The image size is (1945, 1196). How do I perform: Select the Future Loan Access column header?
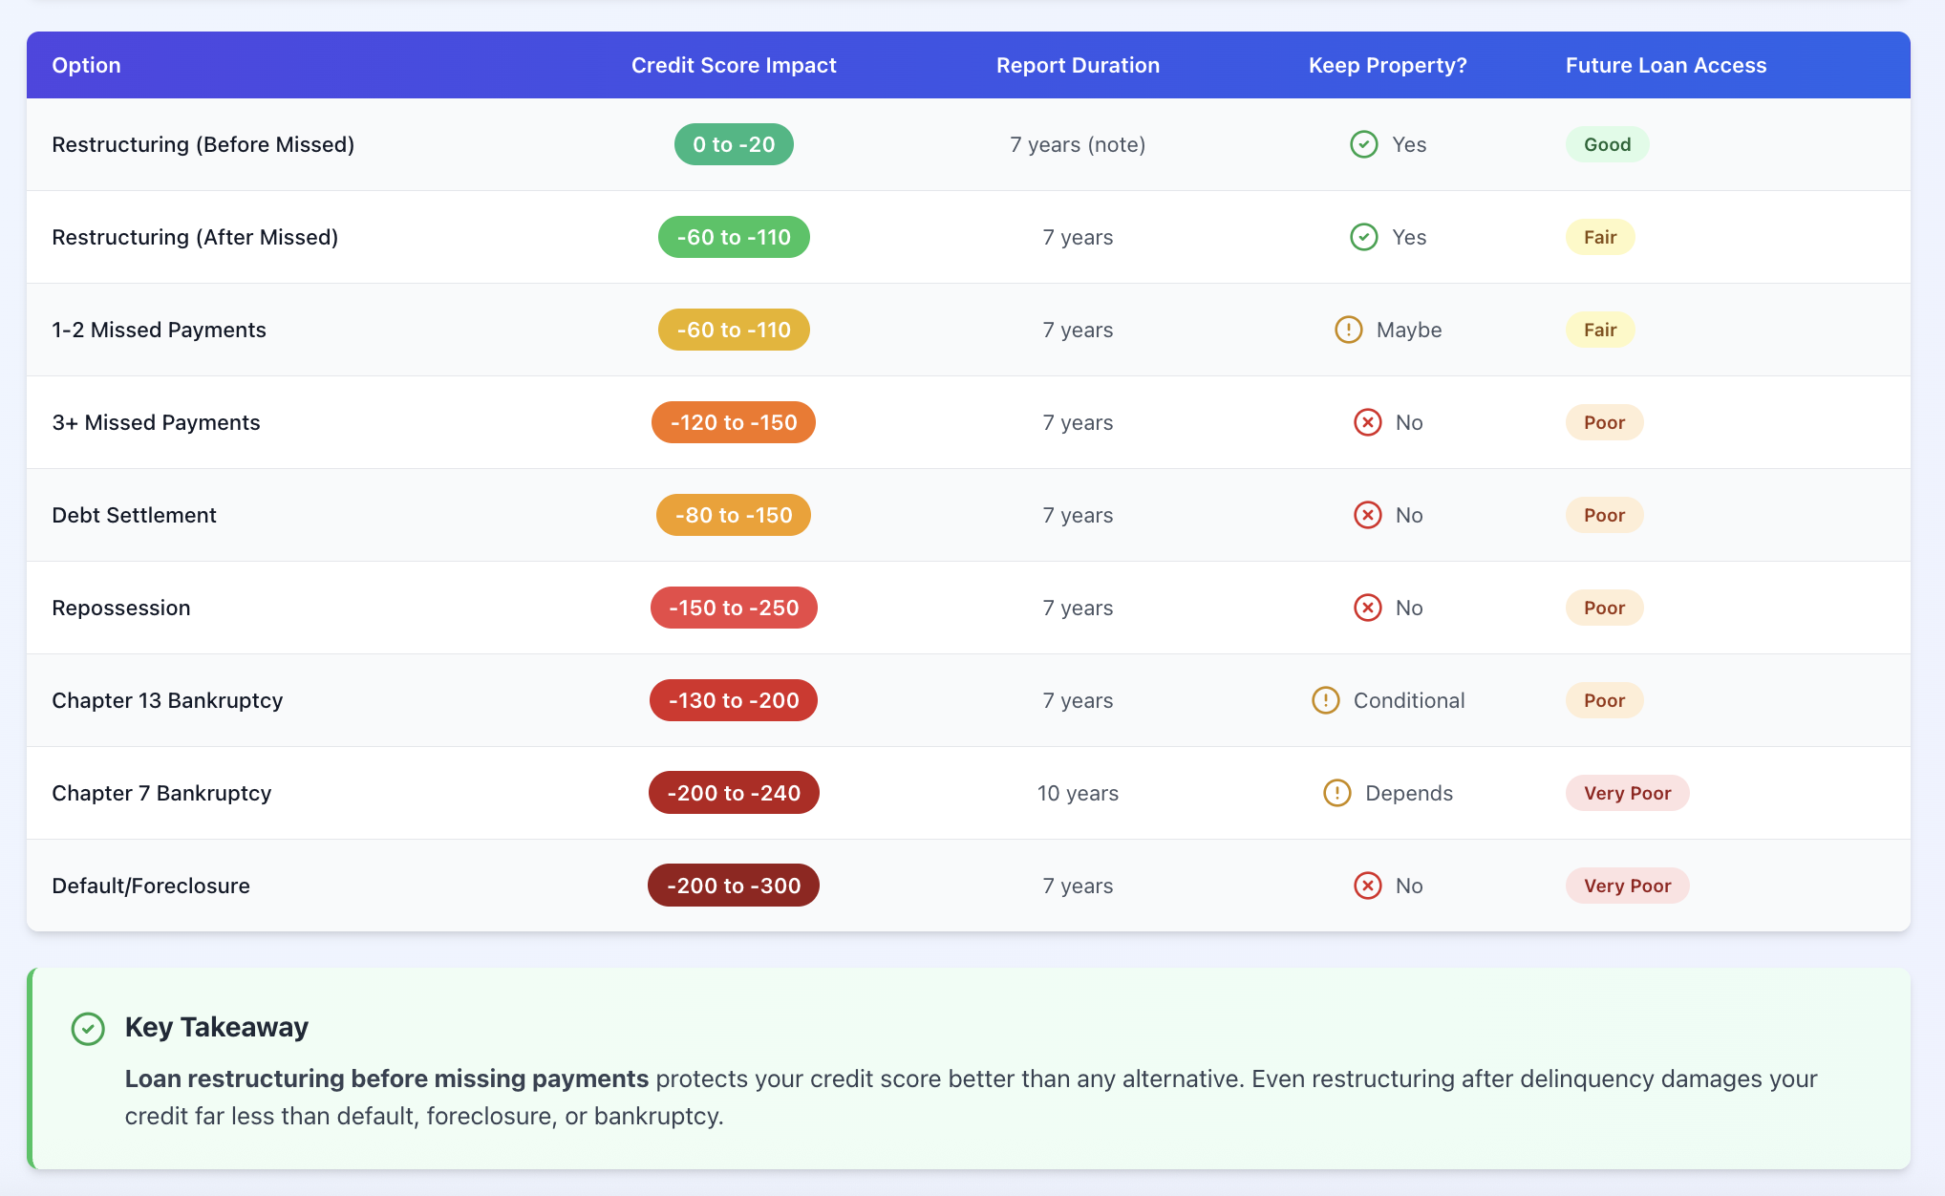click(1666, 65)
